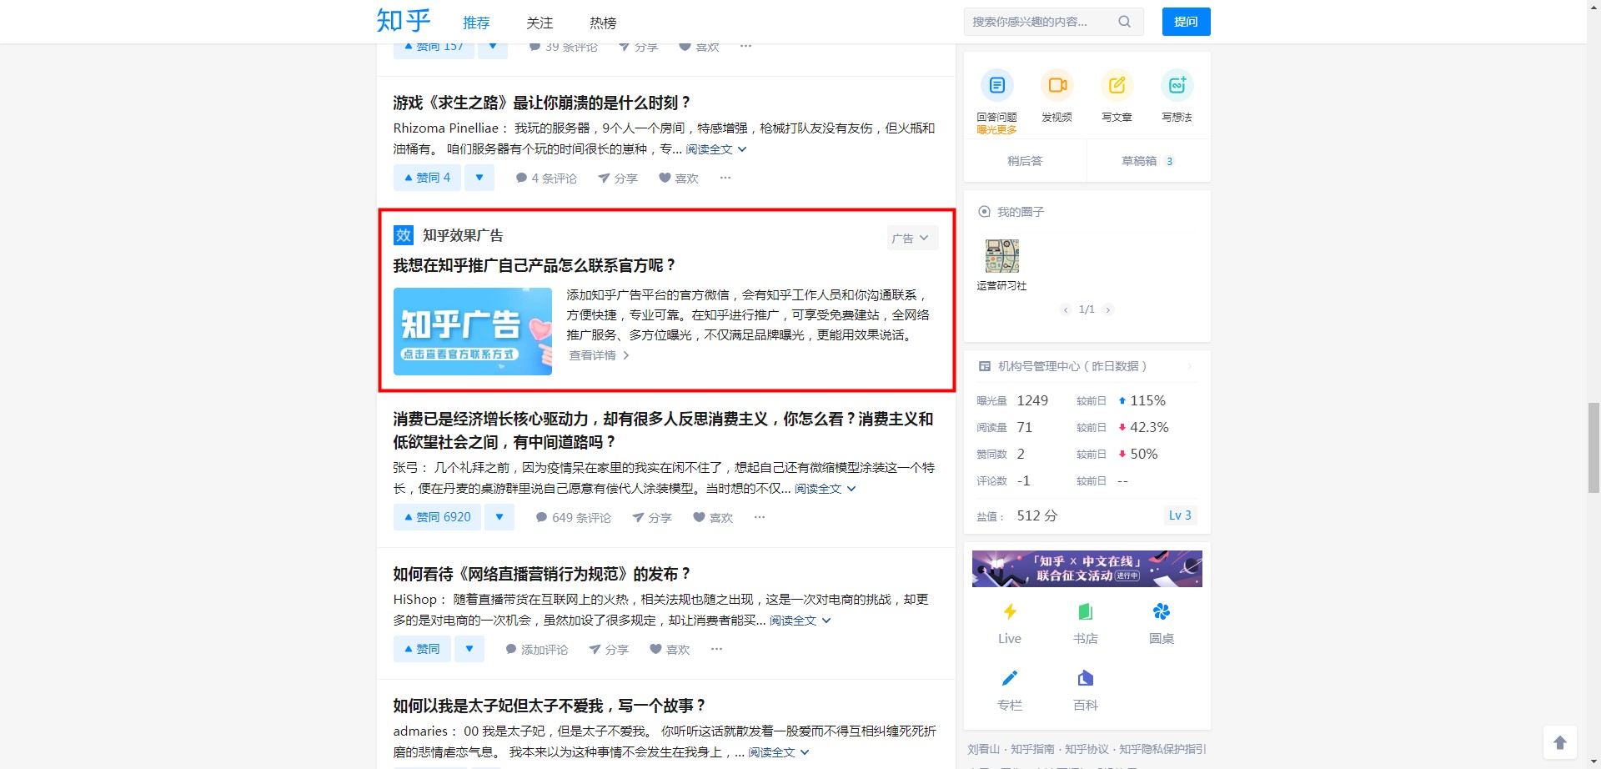The width and height of the screenshot is (1601, 769).
Task: Go to next page of 我的圈子
Action: point(1108,309)
